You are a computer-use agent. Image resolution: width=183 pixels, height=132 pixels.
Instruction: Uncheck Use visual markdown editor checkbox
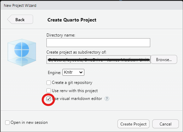(x=48, y=99)
